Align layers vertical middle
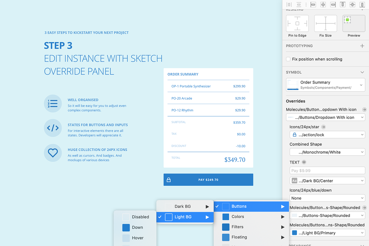Image resolution: width=369 pixels, height=246 pixels. [x=352, y=5]
